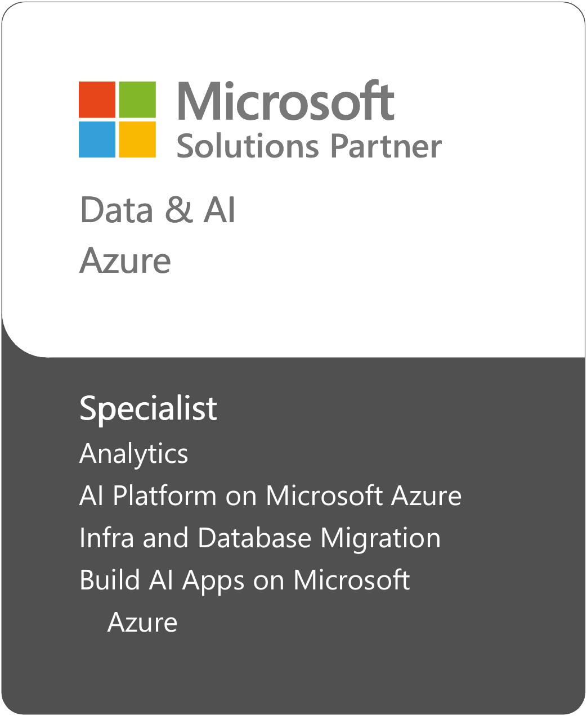Select the word "Data" in the white panel
The image size is (587, 716).
116,210
